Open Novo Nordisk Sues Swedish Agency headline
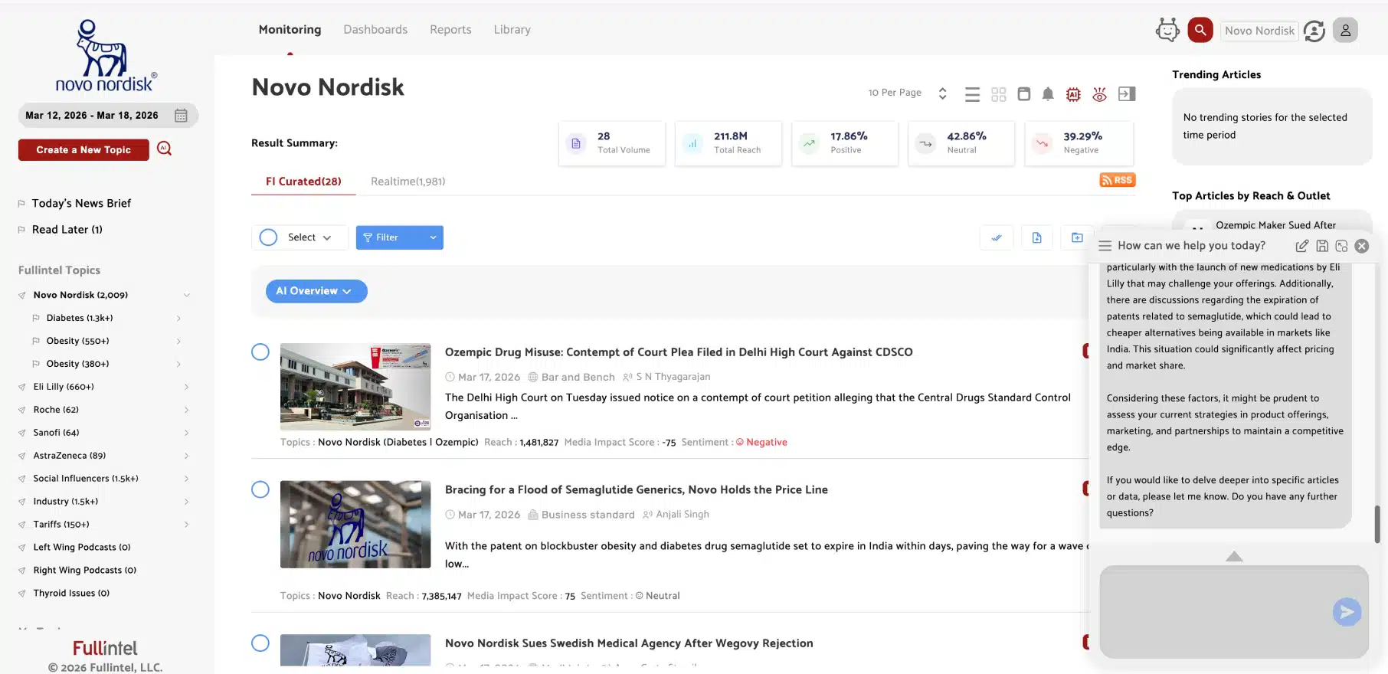 point(629,643)
